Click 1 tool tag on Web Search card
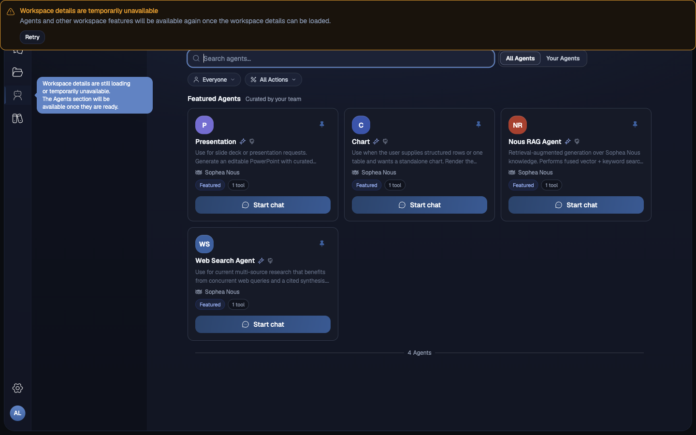Viewport: 696px width, 435px height. pos(238,304)
